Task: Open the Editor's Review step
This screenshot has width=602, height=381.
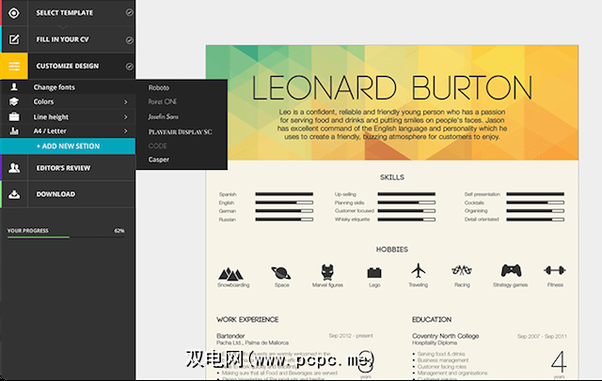Action: click(63, 168)
